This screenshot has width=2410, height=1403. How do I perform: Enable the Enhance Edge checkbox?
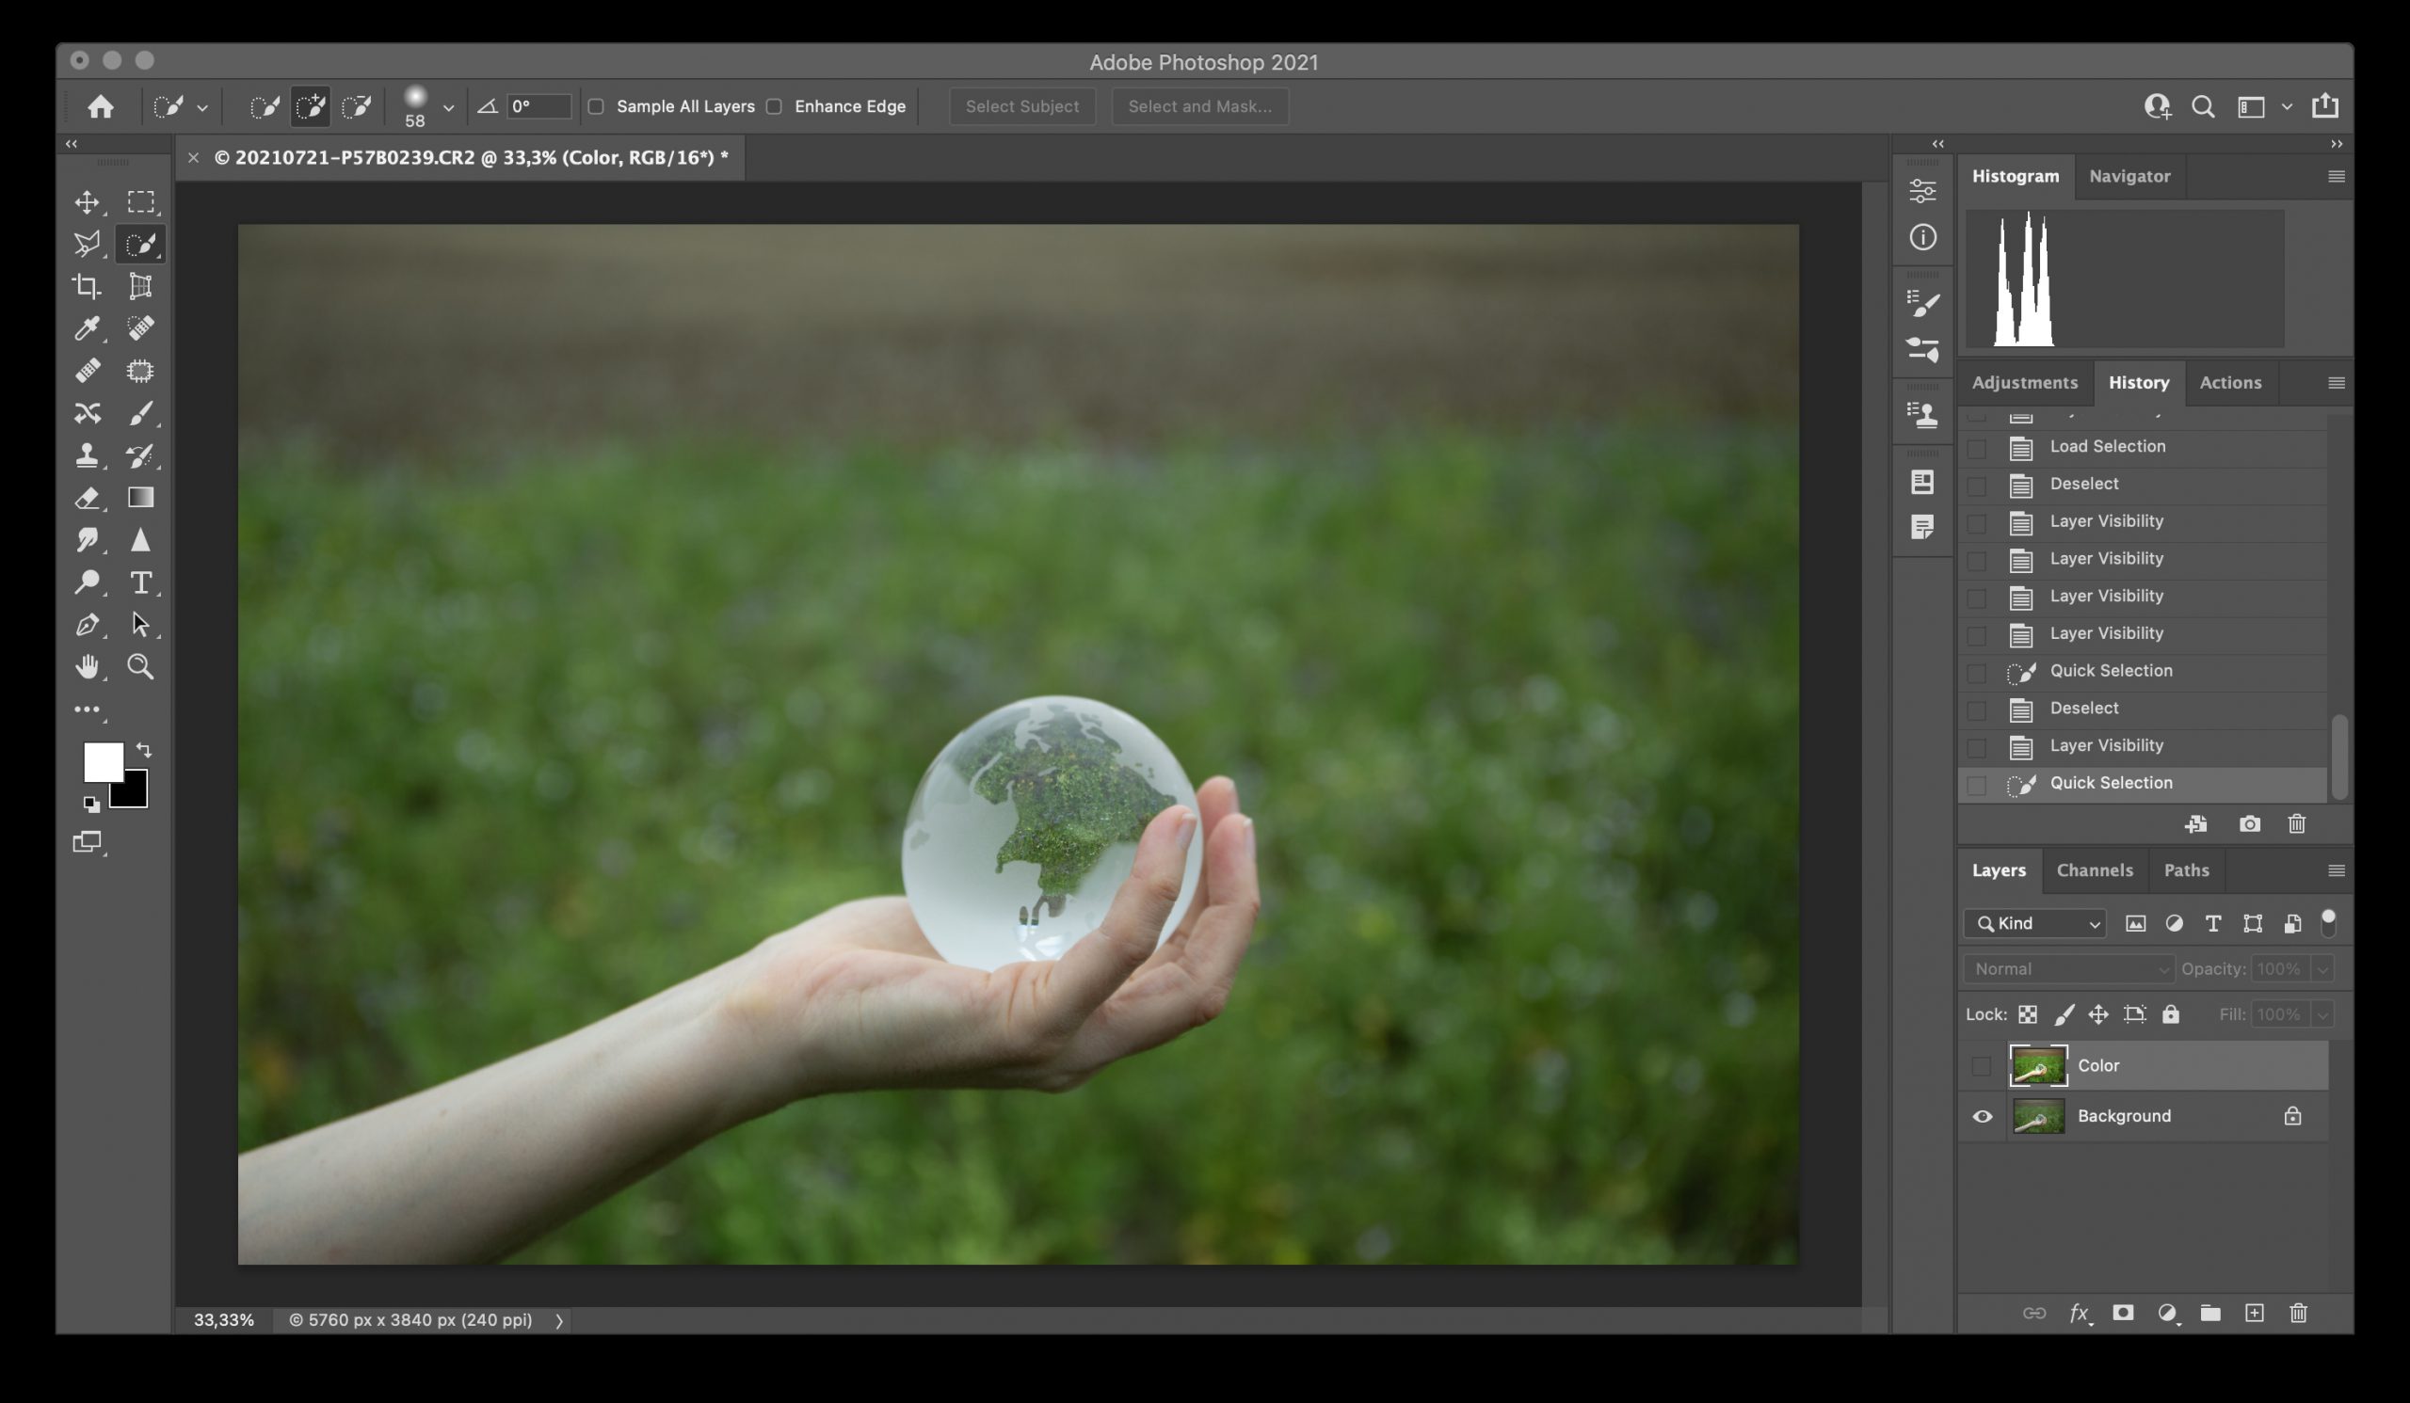pos(775,106)
